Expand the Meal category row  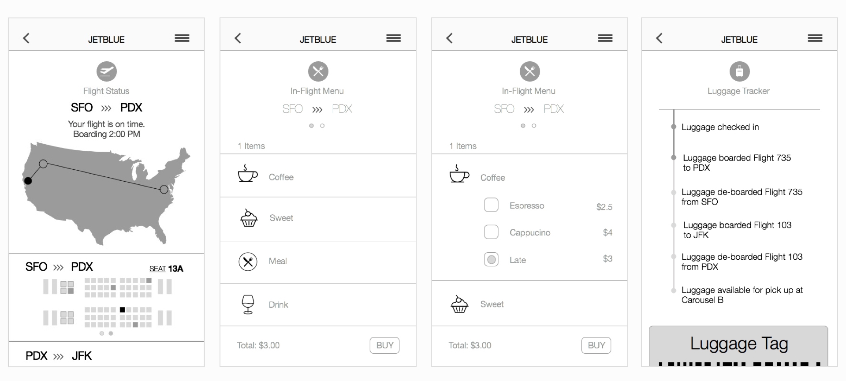coord(318,262)
